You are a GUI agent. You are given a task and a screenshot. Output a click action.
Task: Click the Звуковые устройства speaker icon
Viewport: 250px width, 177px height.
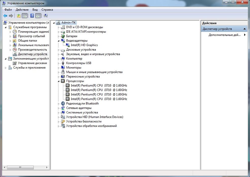pos(63,54)
